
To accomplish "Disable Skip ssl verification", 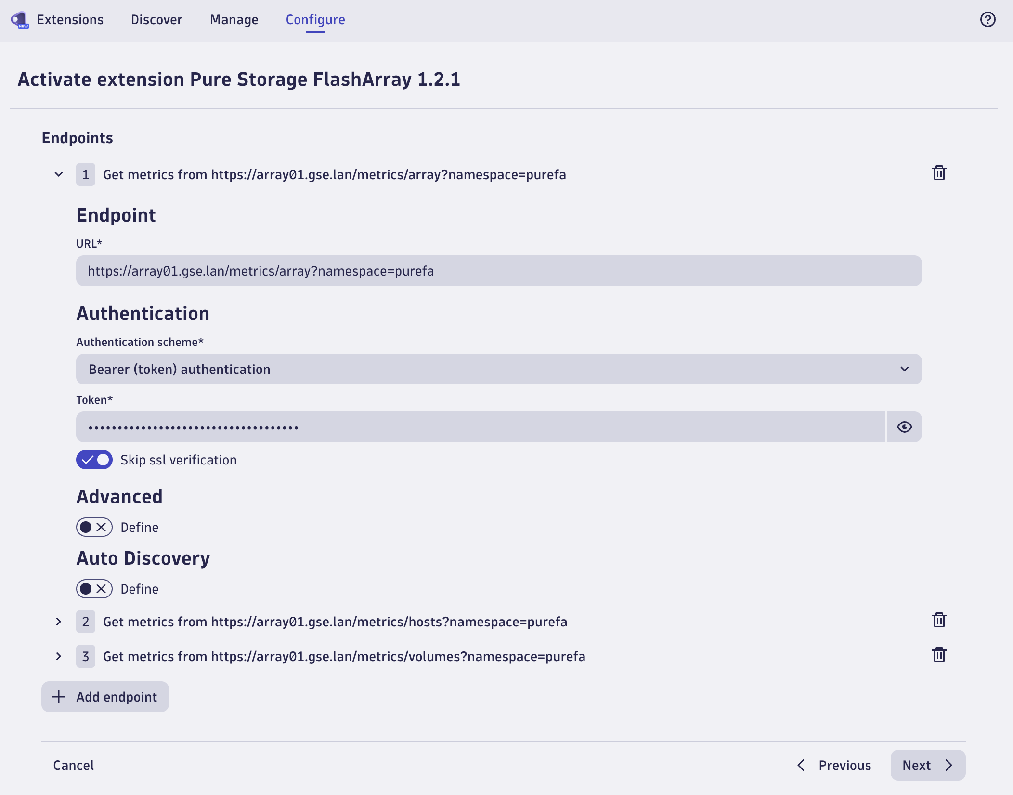I will (x=94, y=460).
